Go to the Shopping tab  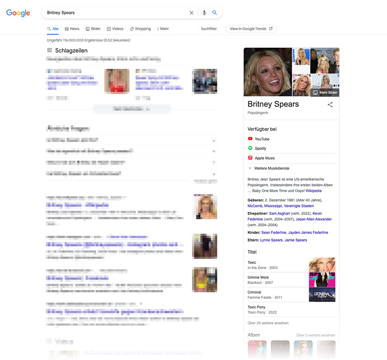tap(140, 29)
